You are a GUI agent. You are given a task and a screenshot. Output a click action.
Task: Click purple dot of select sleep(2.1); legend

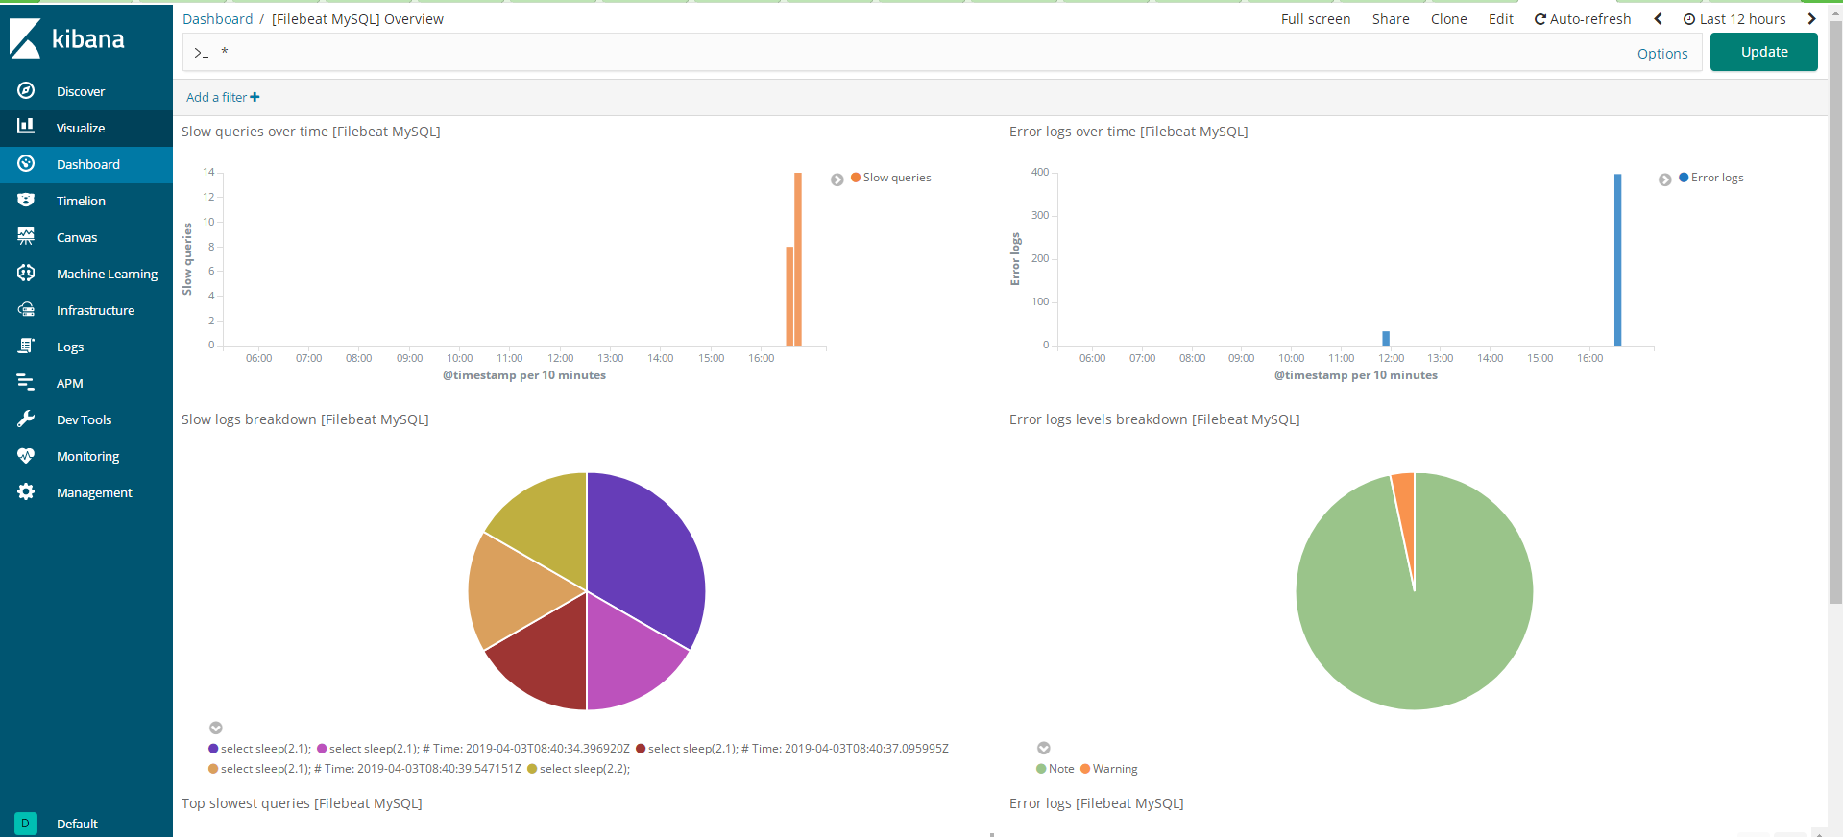pyautogui.click(x=213, y=749)
